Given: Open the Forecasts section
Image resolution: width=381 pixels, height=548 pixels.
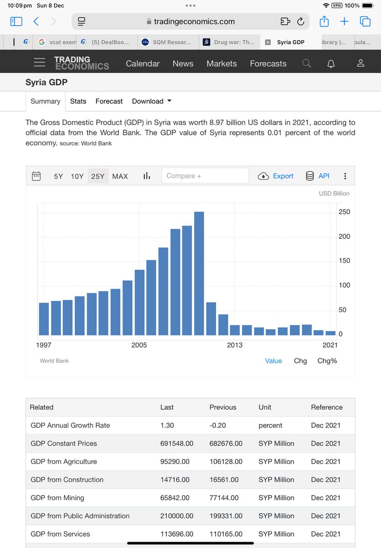Looking at the screenshot, I should [268, 63].
